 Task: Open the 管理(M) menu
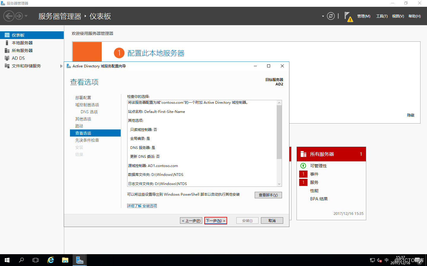[364, 16]
